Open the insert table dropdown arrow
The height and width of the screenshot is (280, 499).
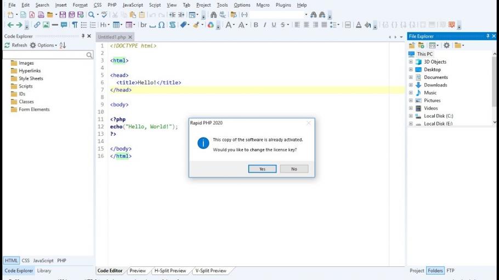click(122, 25)
